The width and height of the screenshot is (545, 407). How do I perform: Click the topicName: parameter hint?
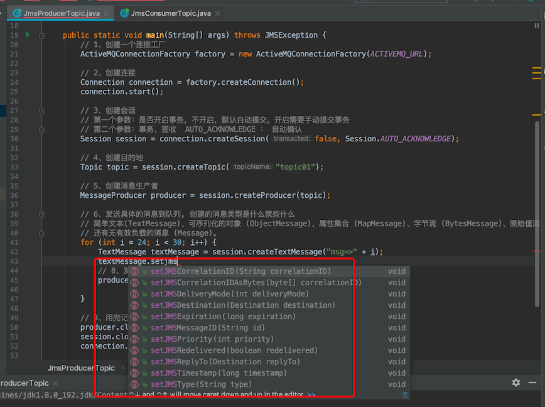252,167
